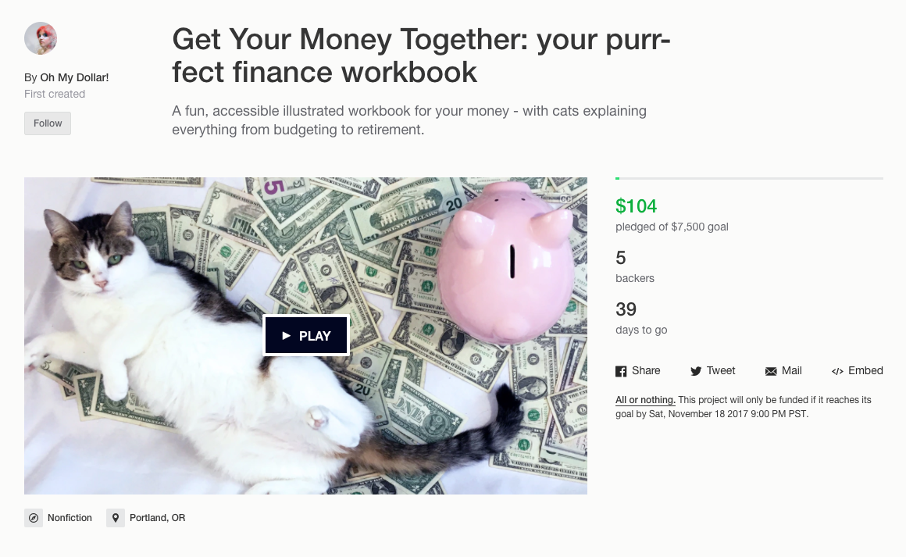Screen dimensions: 906x557
Task: Click the compass icon beside Nonfiction
Action: 34,518
